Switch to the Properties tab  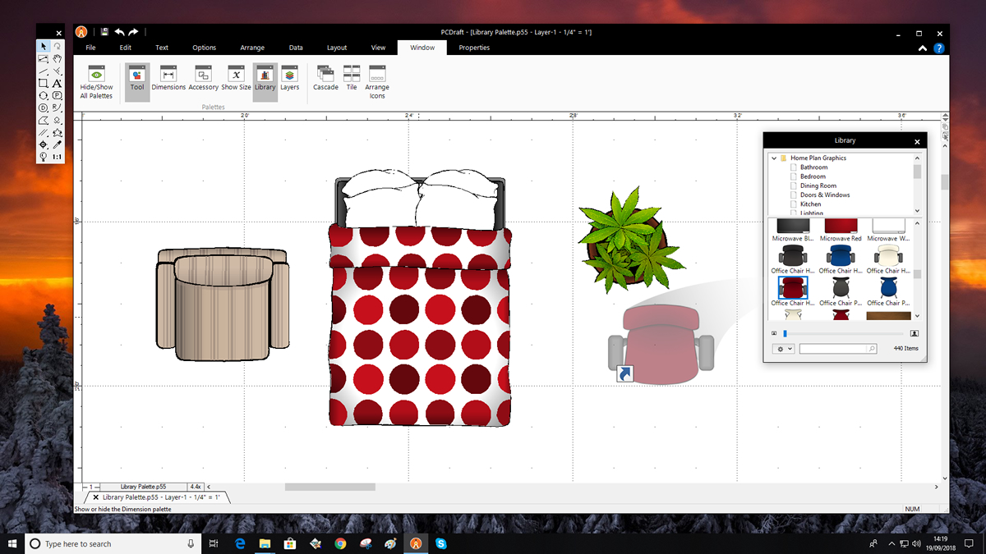pos(474,48)
